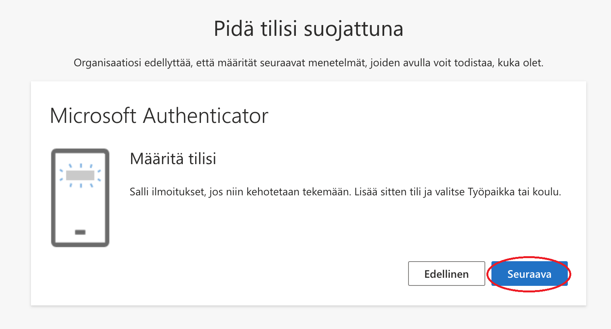This screenshot has height=329, width=611.
Task: Click the word Authenticator in the card heading
Action: [206, 116]
